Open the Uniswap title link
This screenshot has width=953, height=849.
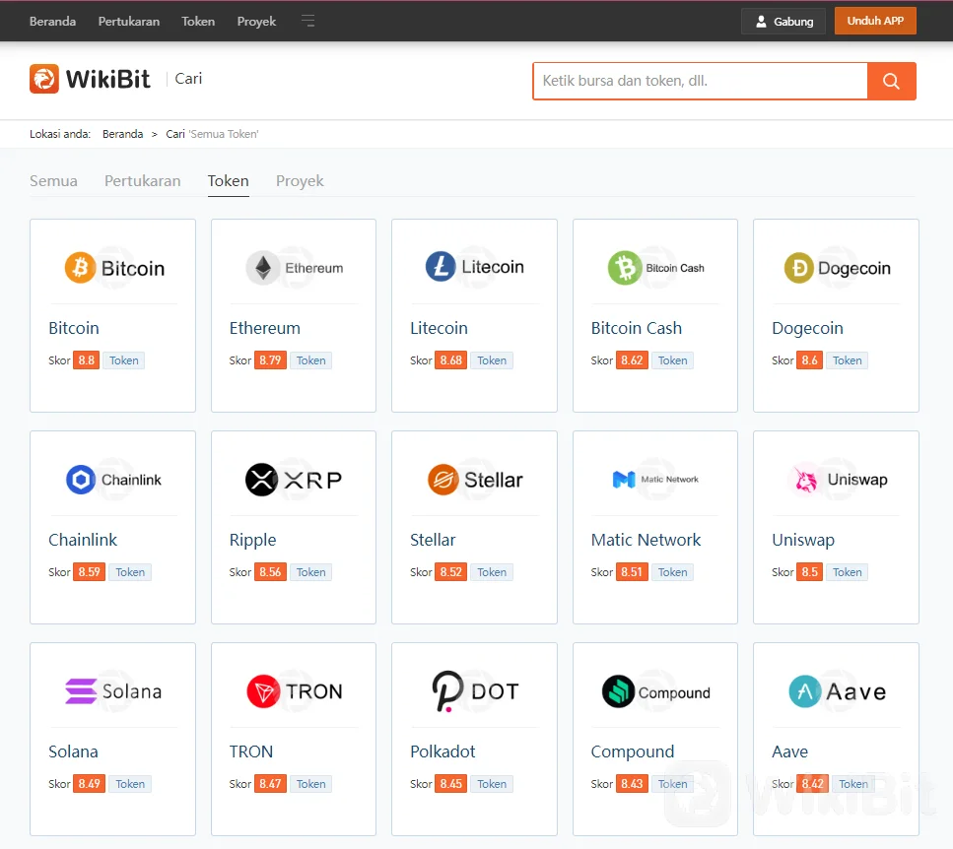click(x=803, y=541)
